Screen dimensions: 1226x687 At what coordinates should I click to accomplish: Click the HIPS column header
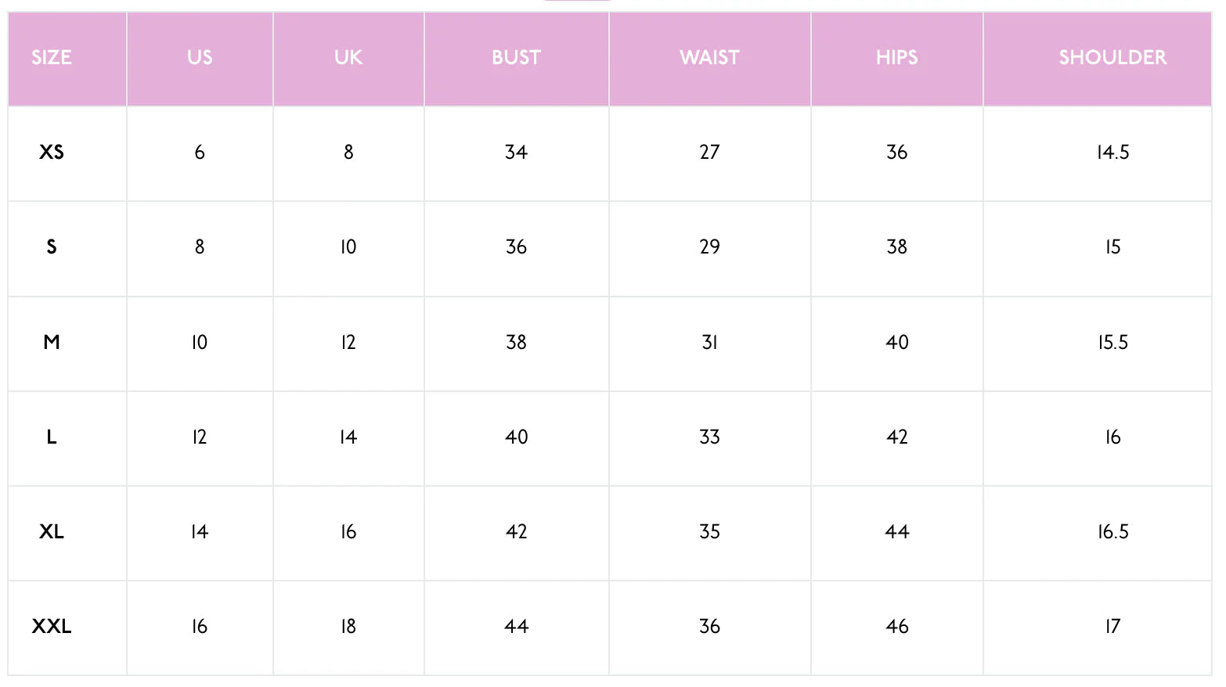click(x=896, y=57)
